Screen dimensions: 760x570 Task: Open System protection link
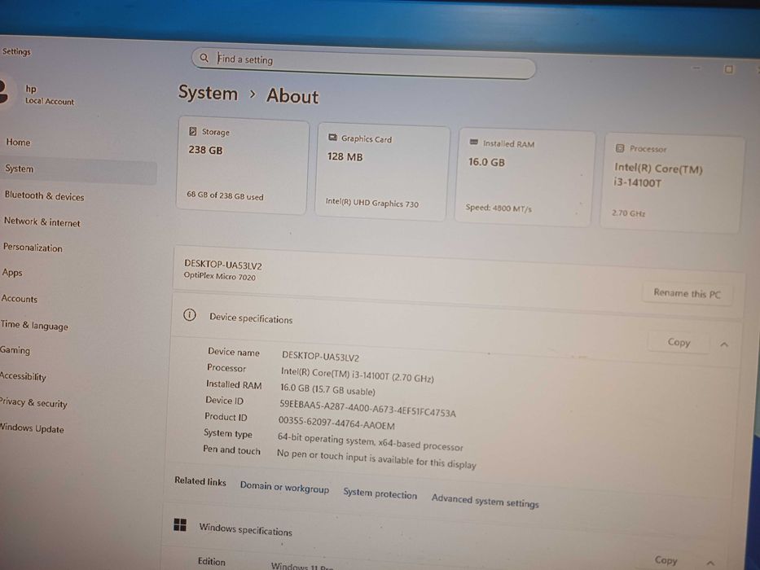pyautogui.click(x=380, y=493)
